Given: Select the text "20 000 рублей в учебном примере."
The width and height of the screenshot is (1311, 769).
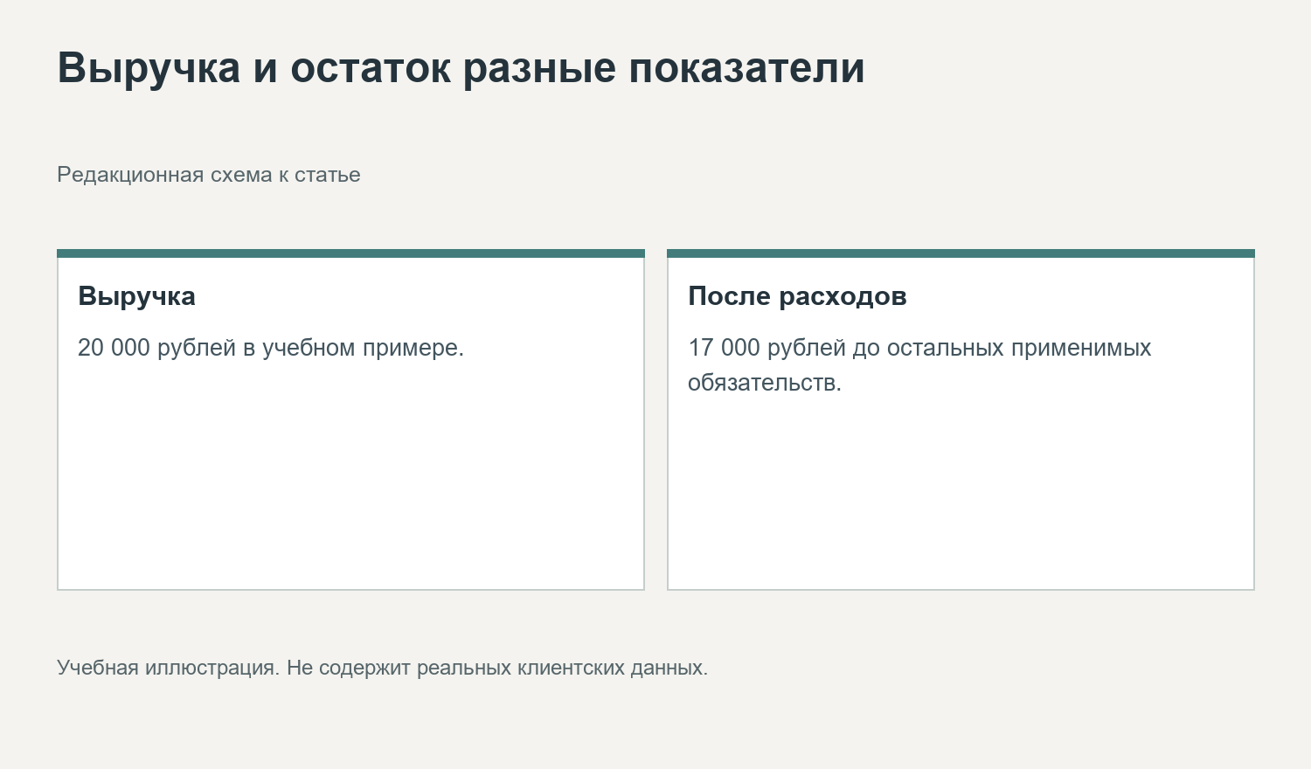Looking at the screenshot, I should [x=271, y=348].
